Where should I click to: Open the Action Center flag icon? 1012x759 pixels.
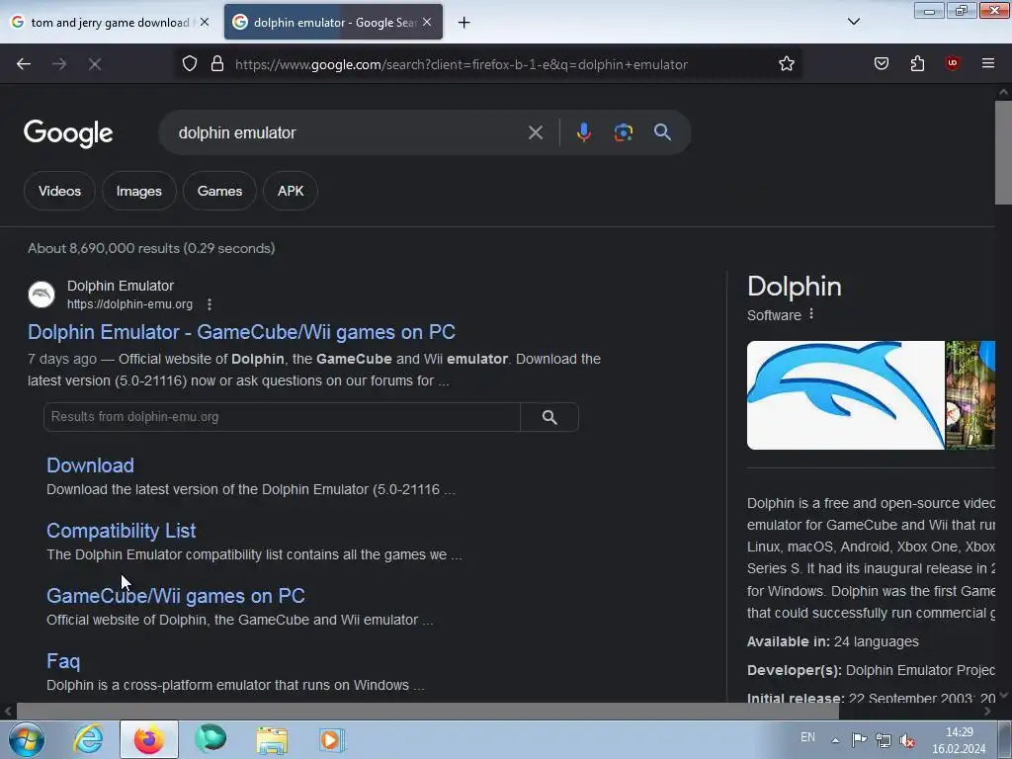[x=859, y=739]
